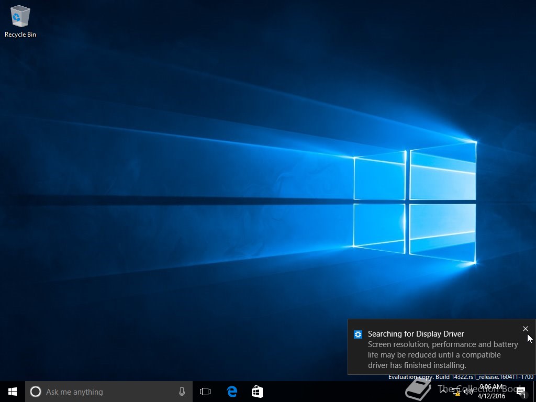Screen dimensions: 536x402
Task: Click the notification message about screen resolution
Action: [443, 355]
